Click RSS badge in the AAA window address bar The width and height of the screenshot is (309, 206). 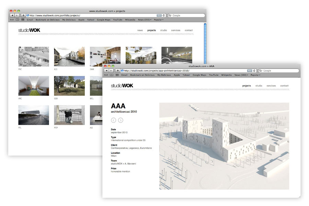(x=249, y=71)
